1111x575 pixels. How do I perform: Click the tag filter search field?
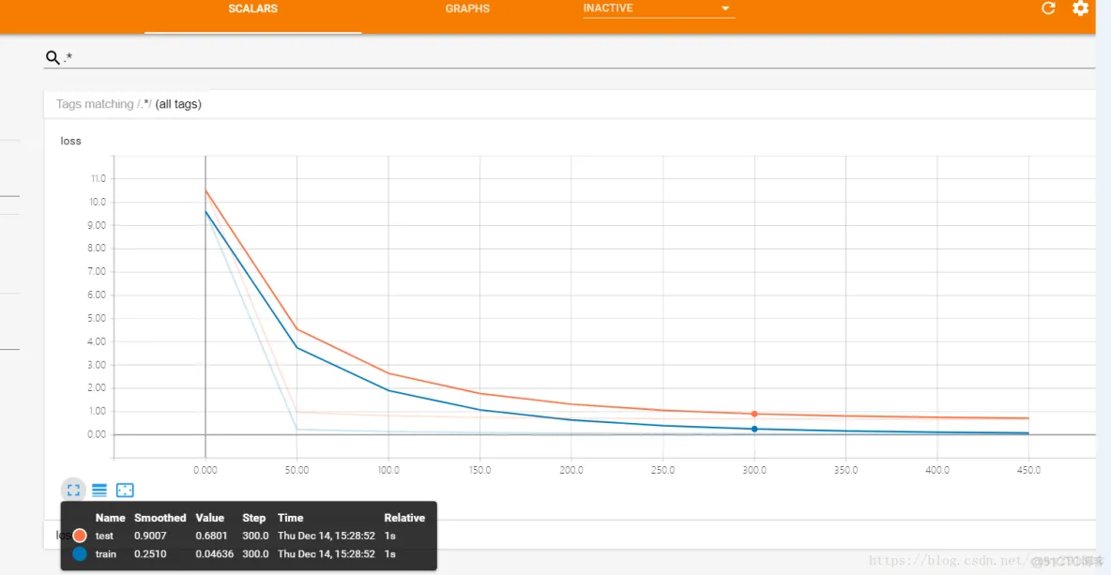pos(579,57)
